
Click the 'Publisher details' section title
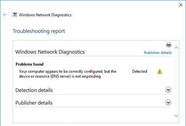click(x=34, y=103)
